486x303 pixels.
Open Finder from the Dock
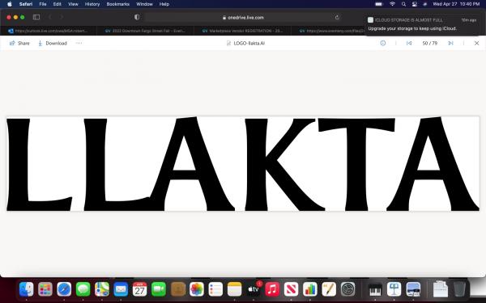27,290
